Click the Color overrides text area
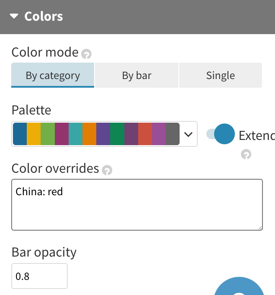This screenshot has width=275, height=295. [137, 205]
